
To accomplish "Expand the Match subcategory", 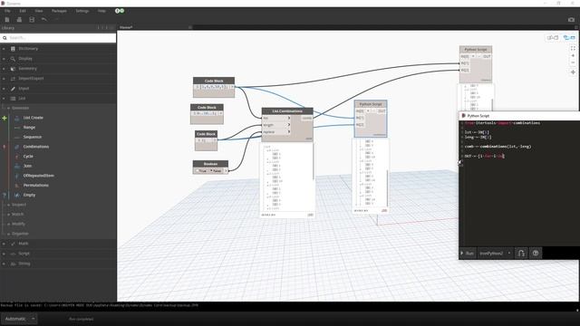I will pos(8,214).
